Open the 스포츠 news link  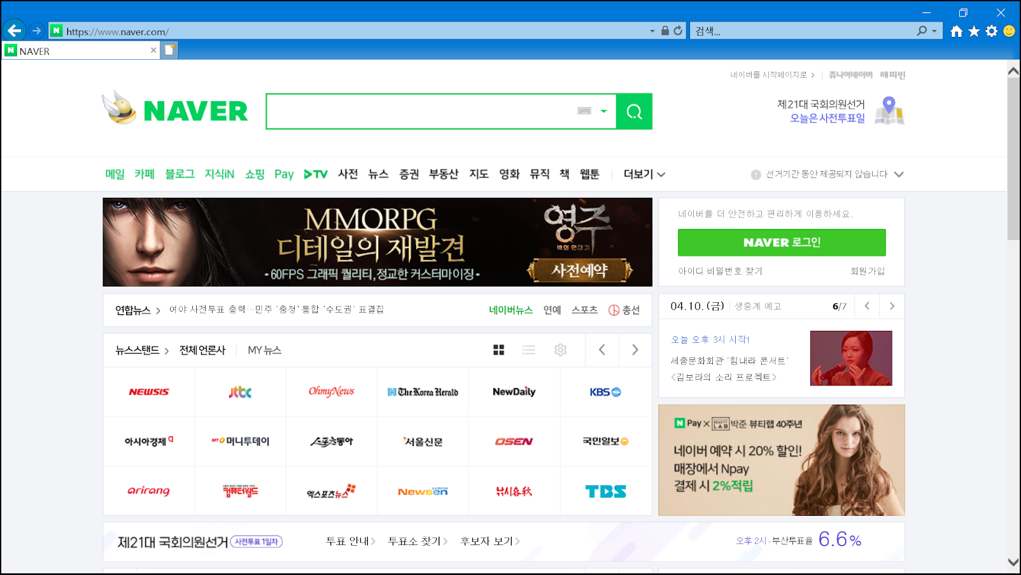[x=584, y=310]
